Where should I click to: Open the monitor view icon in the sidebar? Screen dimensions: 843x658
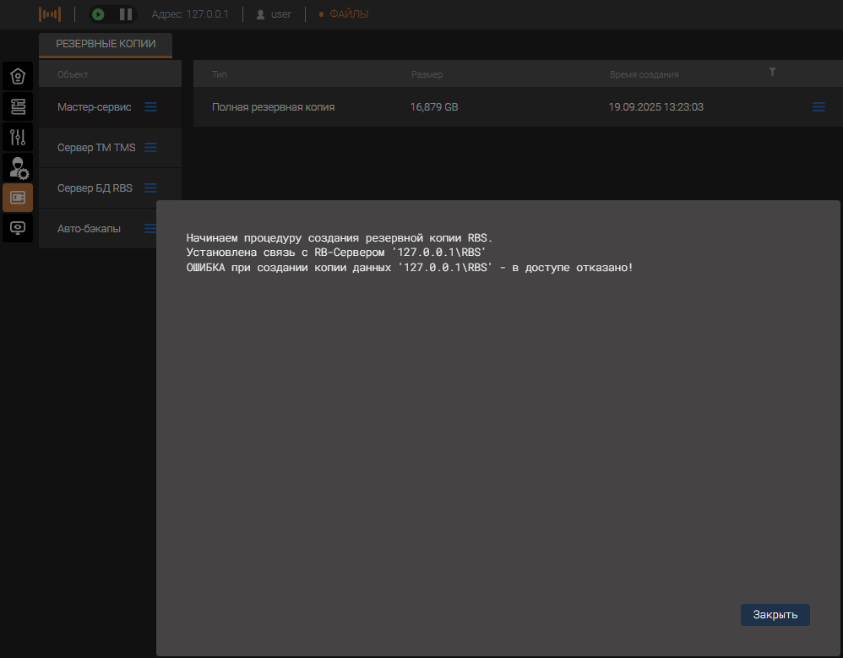point(18,227)
